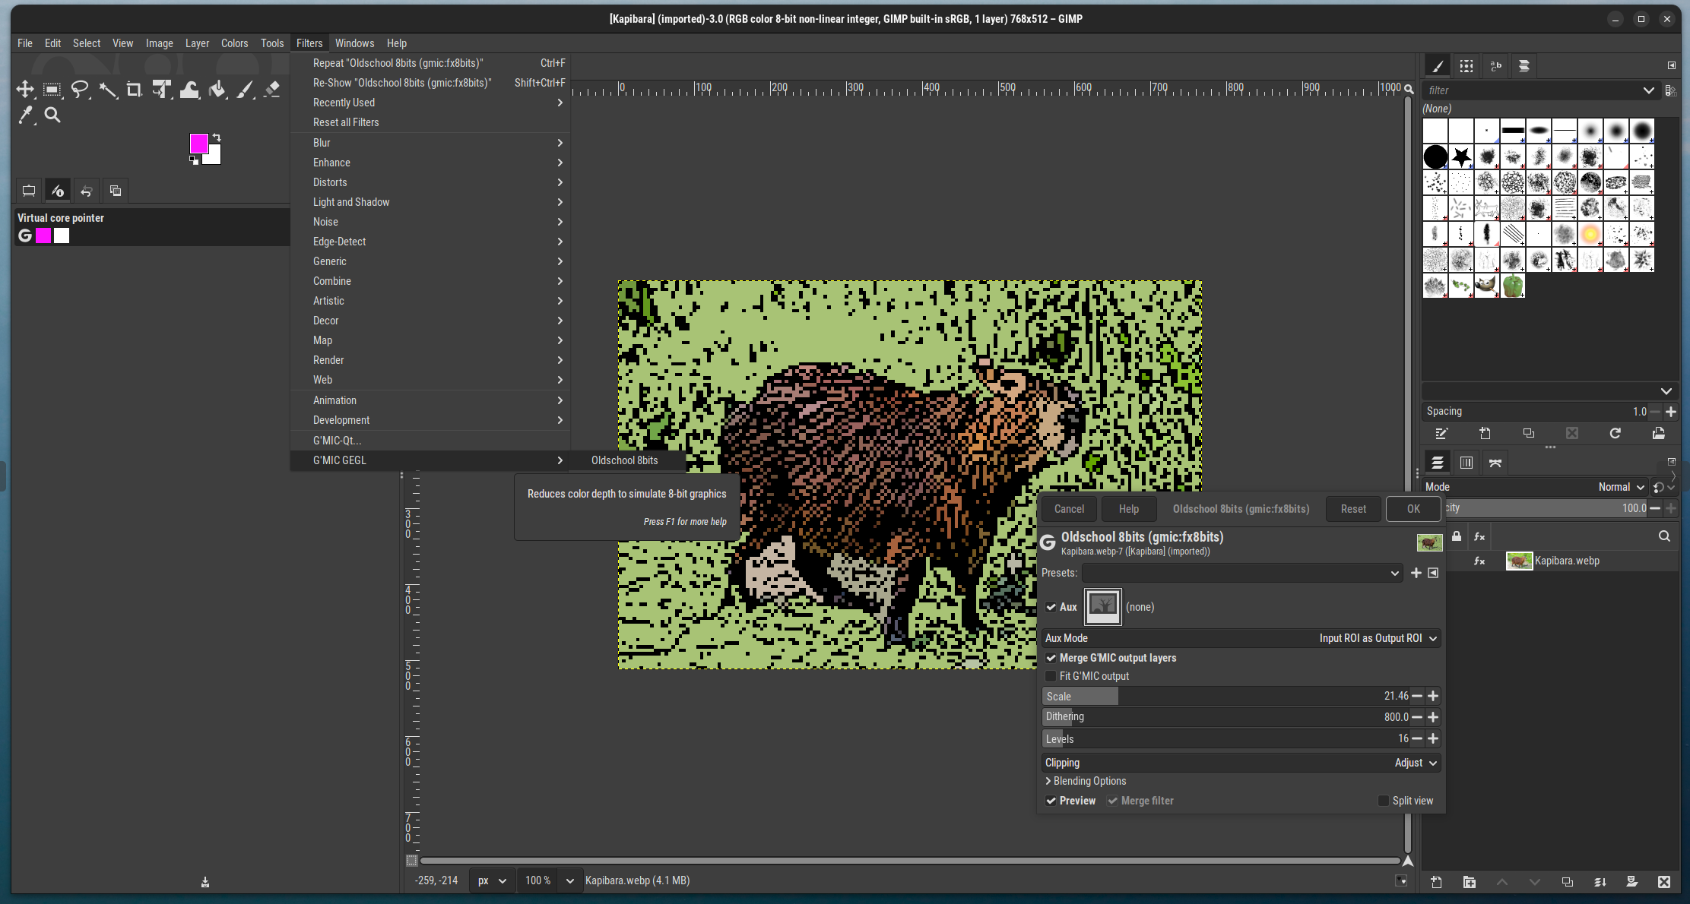The width and height of the screenshot is (1690, 904).
Task: Uncheck Merge G'MIC output layers
Action: [x=1051, y=658]
